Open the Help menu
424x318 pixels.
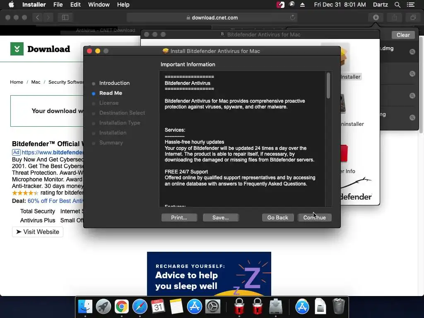pos(123,5)
